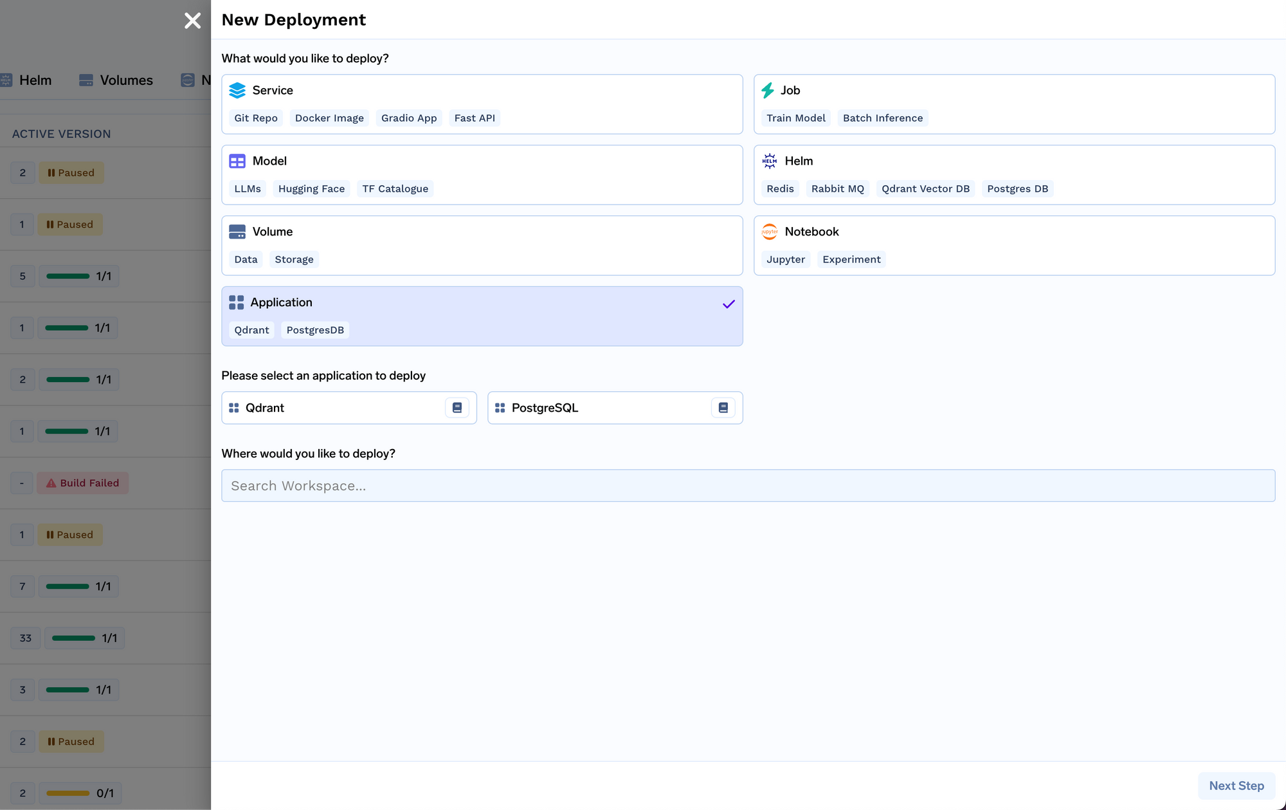Image resolution: width=1286 pixels, height=810 pixels.
Task: Click the Job lightning bolt icon
Action: [768, 91]
